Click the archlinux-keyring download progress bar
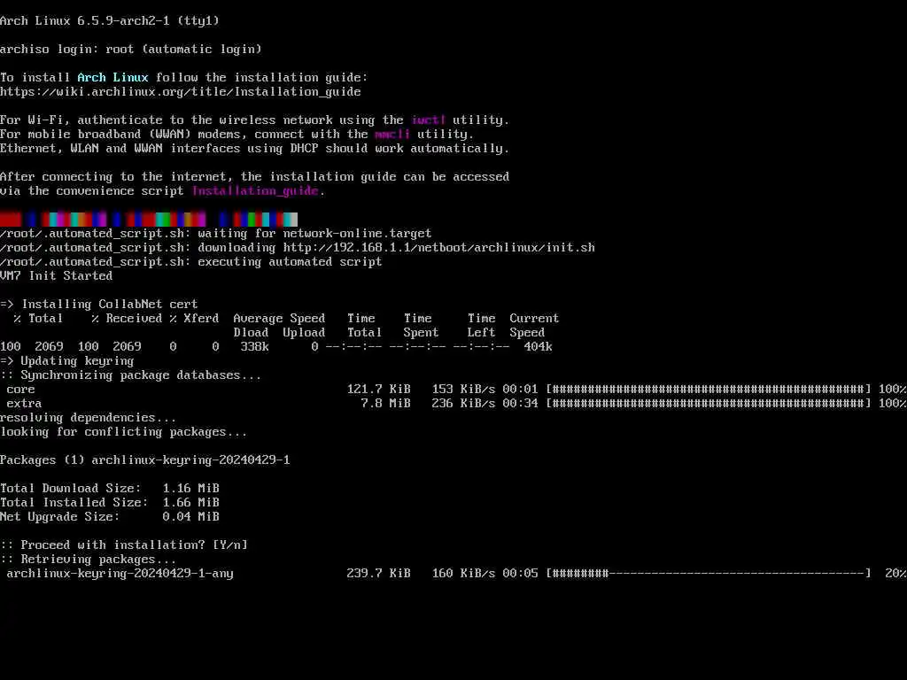The width and height of the screenshot is (907, 680). pos(709,574)
